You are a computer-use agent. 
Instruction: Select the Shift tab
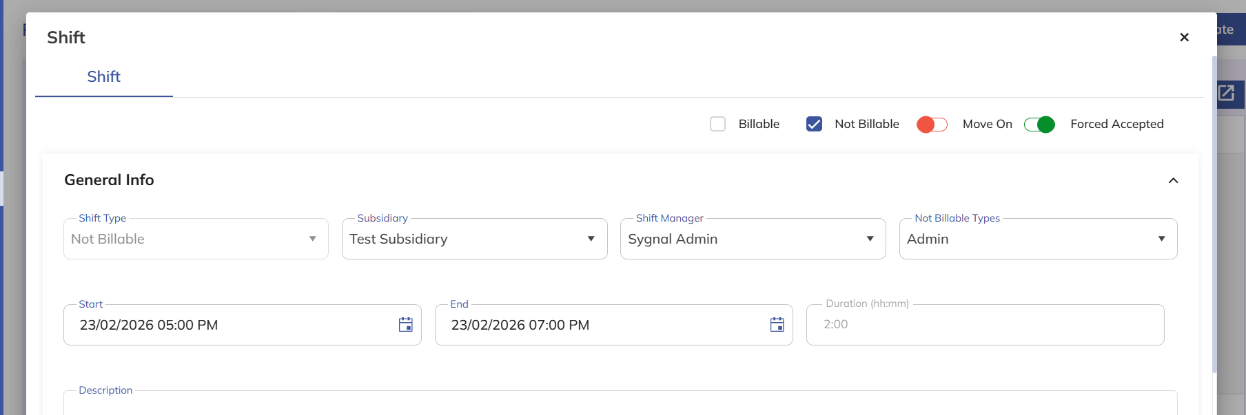point(103,77)
